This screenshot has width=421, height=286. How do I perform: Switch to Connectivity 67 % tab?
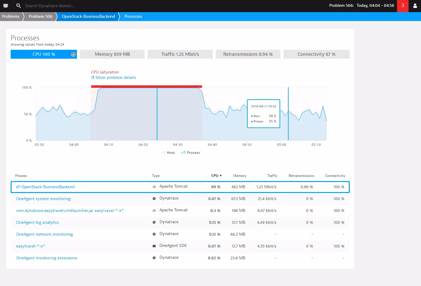pyautogui.click(x=317, y=54)
